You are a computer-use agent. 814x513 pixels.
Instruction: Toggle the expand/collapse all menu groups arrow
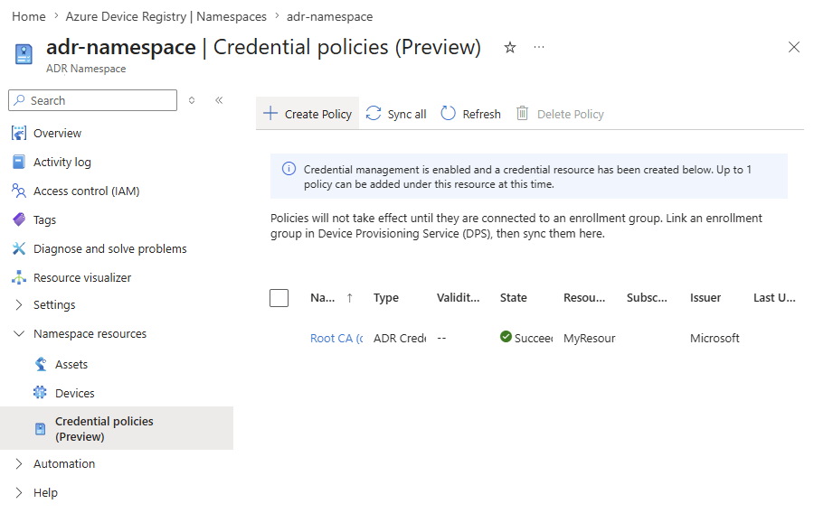point(192,100)
